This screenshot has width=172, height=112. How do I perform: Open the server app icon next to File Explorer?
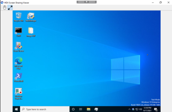coord(96,109)
